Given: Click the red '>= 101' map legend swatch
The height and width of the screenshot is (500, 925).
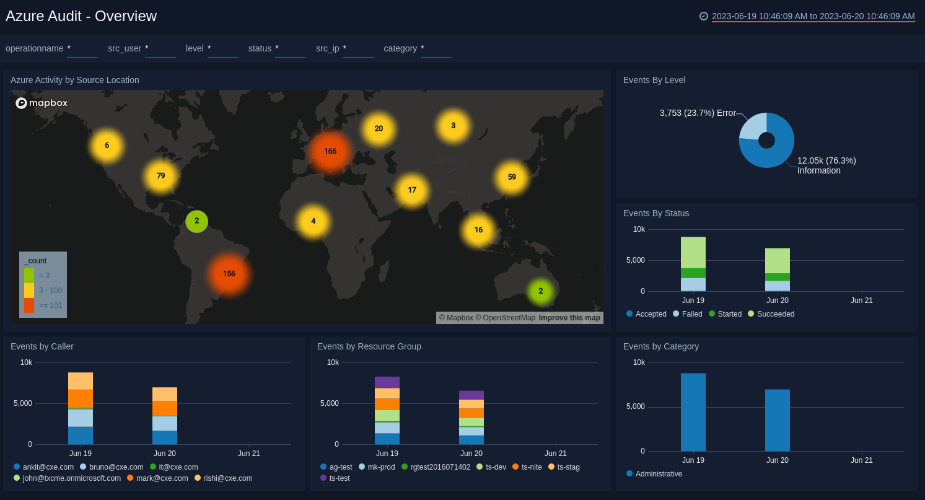Looking at the screenshot, I should [29, 305].
